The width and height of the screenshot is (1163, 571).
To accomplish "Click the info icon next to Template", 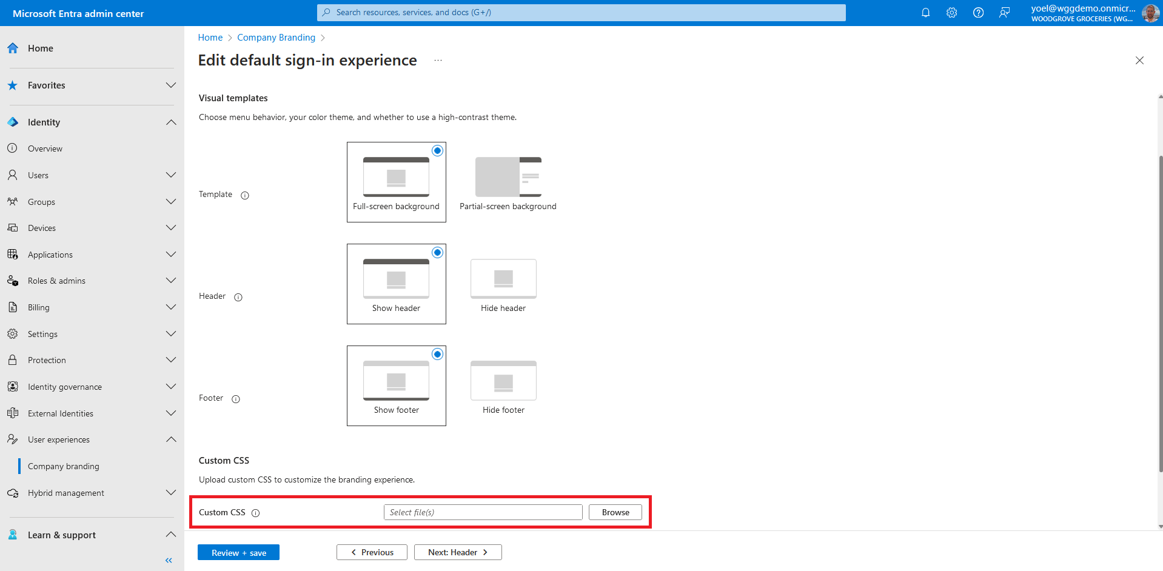I will tap(245, 195).
